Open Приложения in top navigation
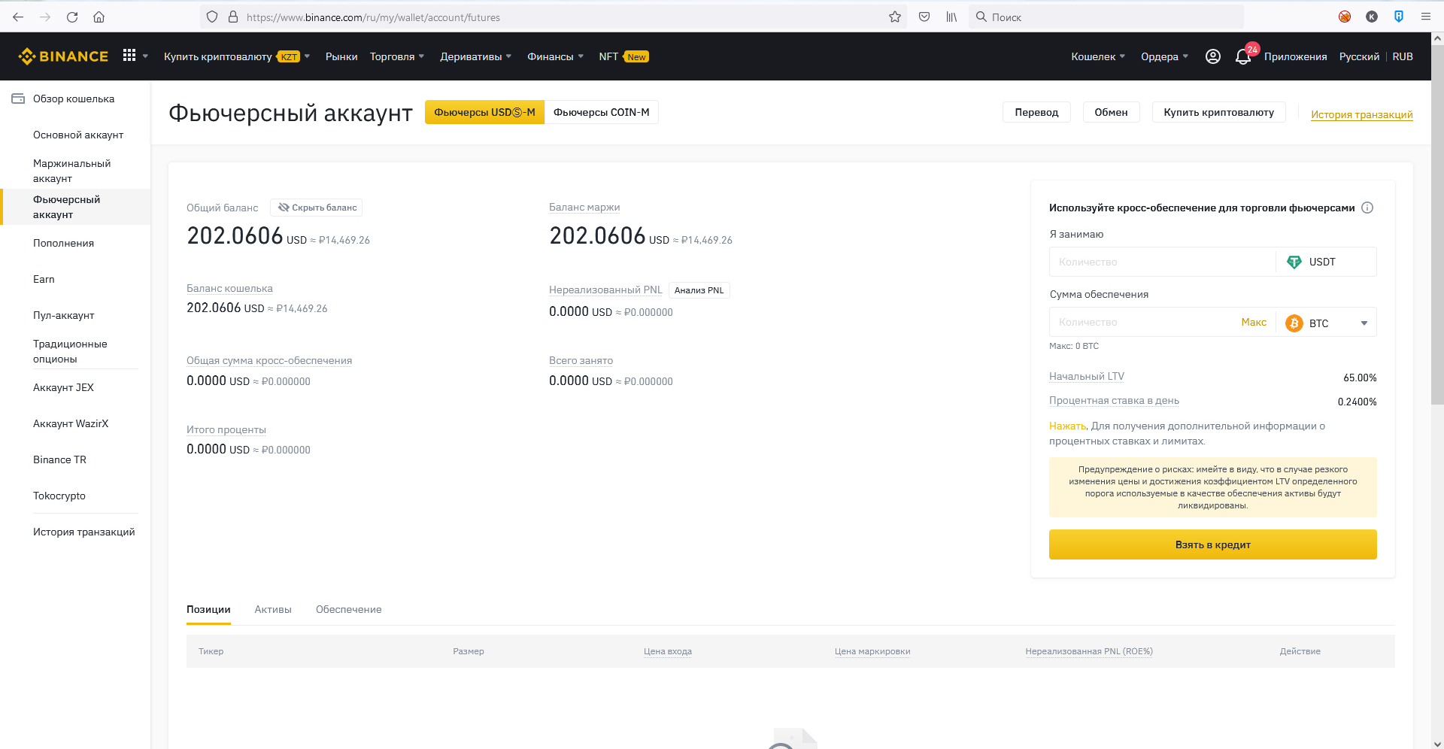Image resolution: width=1444 pixels, height=749 pixels. click(1295, 56)
